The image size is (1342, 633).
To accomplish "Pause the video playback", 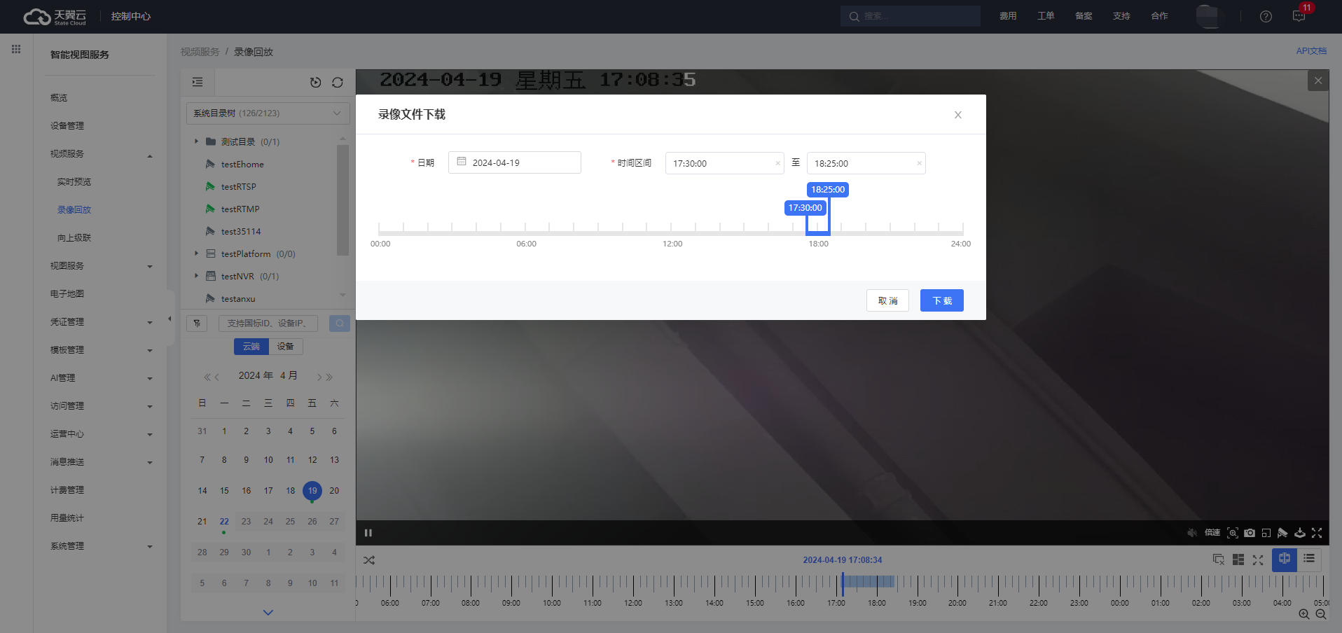I will click(368, 533).
